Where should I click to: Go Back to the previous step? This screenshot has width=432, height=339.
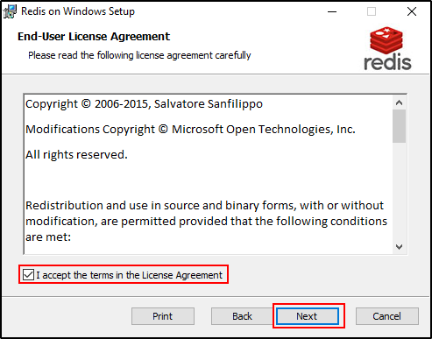pos(242,316)
